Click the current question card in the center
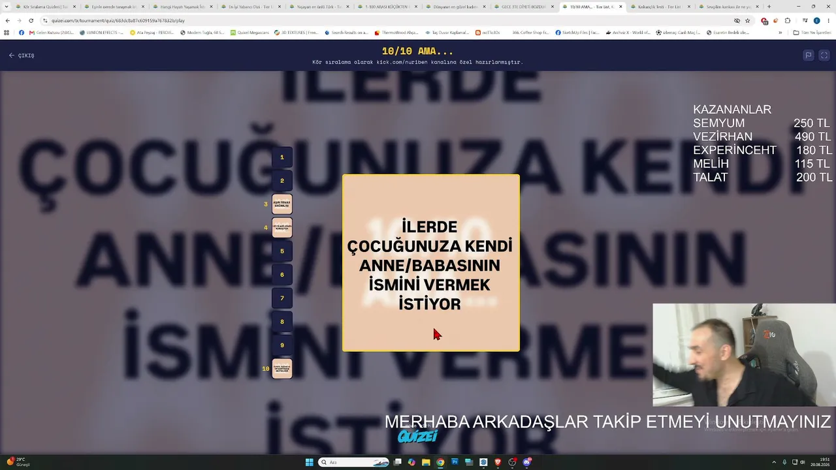 [431, 263]
